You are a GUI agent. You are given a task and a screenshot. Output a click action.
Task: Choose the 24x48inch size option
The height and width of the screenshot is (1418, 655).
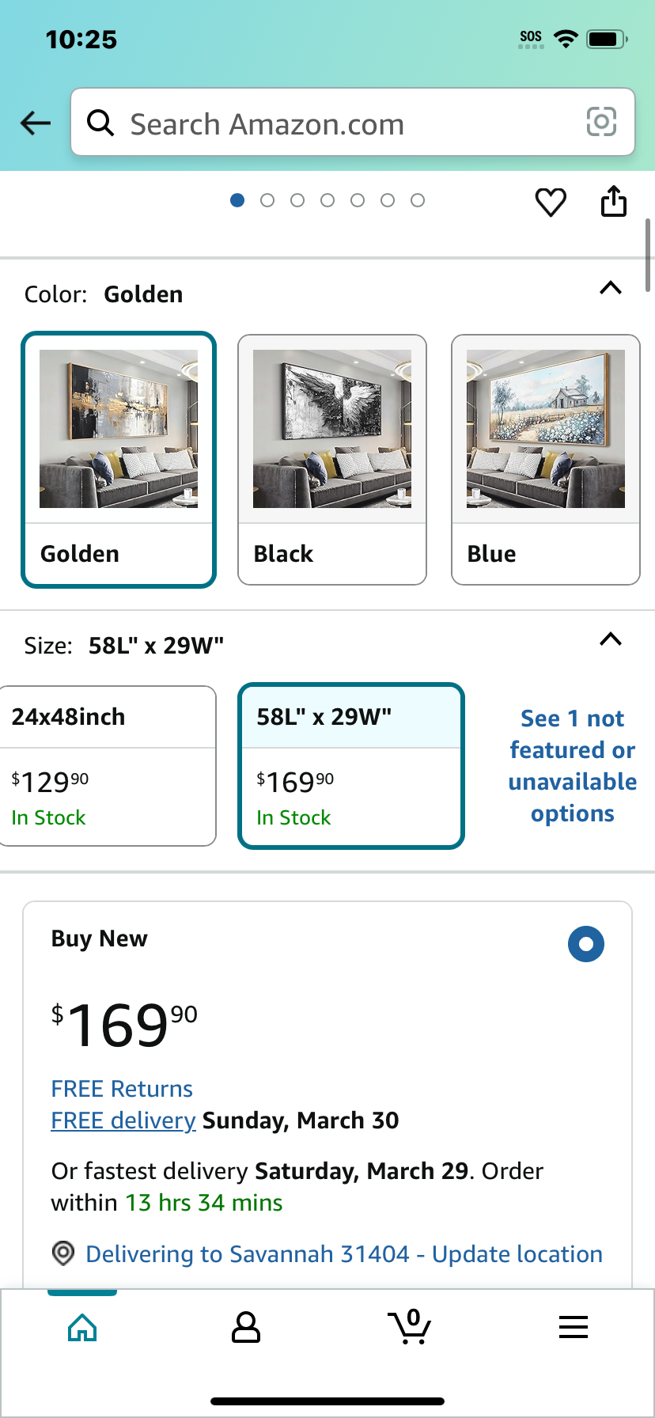click(108, 766)
